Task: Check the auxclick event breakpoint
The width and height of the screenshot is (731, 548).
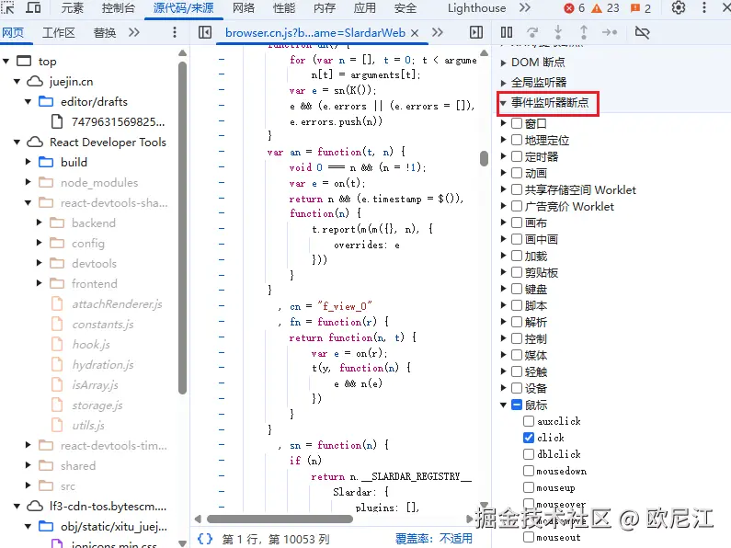Action: tap(528, 421)
